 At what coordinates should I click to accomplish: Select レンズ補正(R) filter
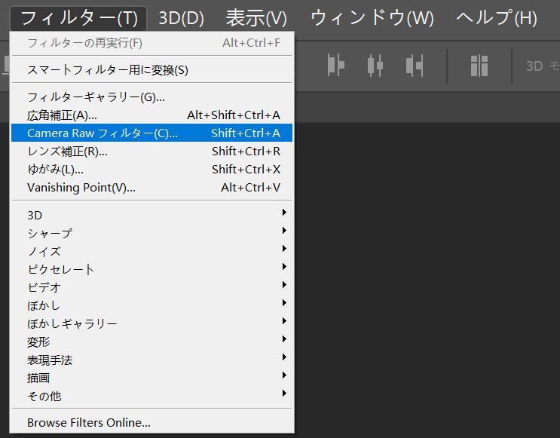(151, 151)
